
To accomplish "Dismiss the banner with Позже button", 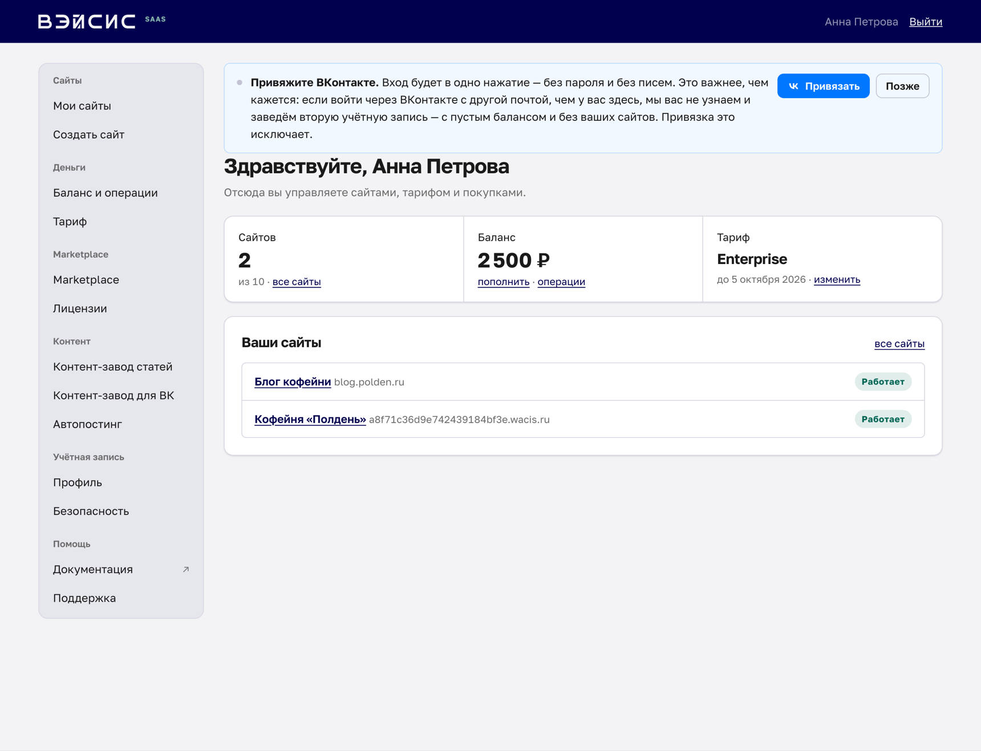I will click(902, 86).
